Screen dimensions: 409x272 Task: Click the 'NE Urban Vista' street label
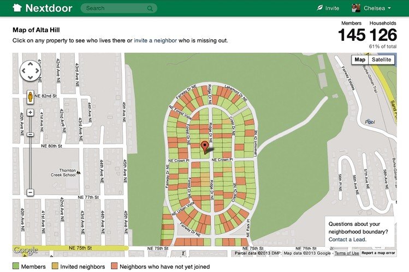click(183, 208)
